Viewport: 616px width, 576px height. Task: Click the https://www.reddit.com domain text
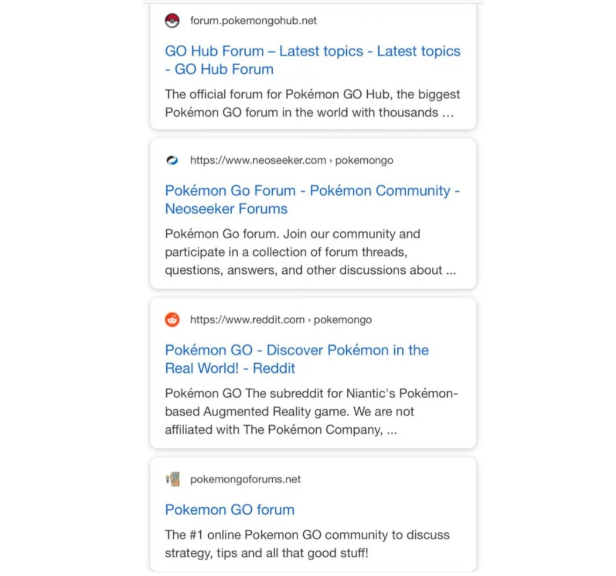tap(247, 320)
